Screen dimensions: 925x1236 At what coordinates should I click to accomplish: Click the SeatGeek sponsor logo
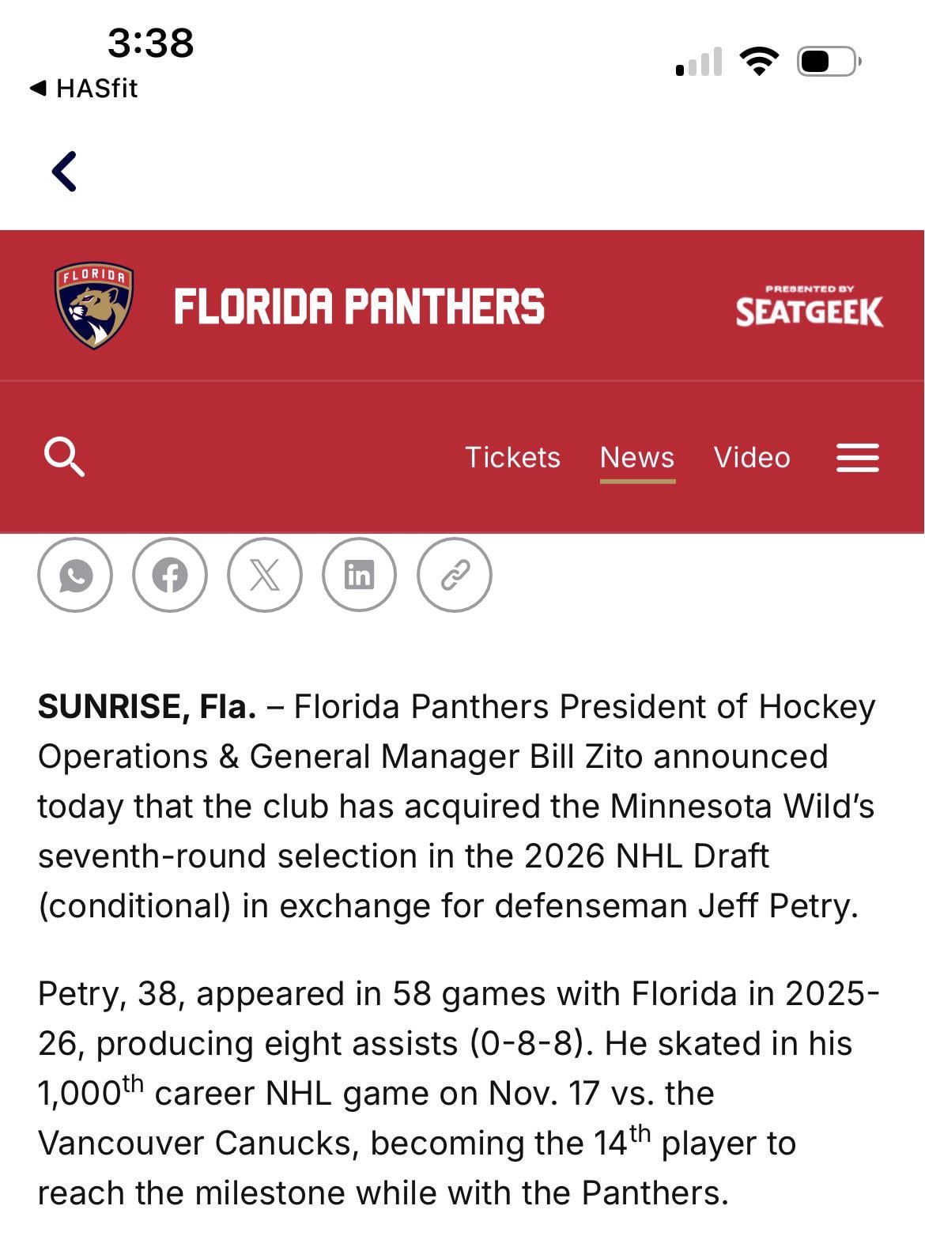(809, 306)
